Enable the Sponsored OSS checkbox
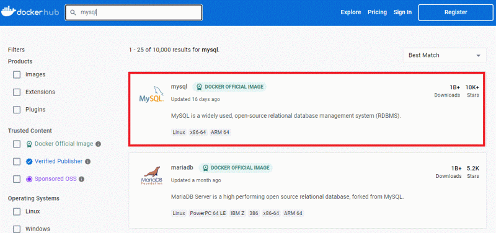Viewport: 496px width, 233px height. click(x=17, y=179)
